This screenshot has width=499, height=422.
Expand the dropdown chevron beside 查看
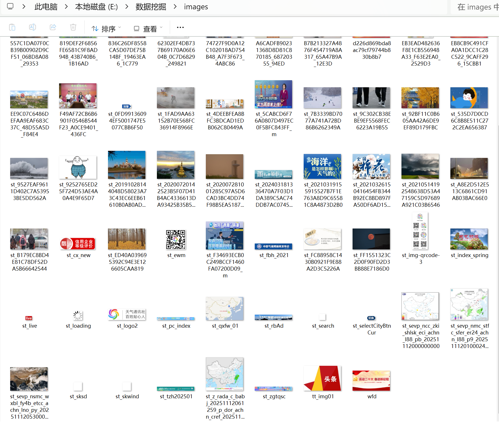[x=161, y=28]
